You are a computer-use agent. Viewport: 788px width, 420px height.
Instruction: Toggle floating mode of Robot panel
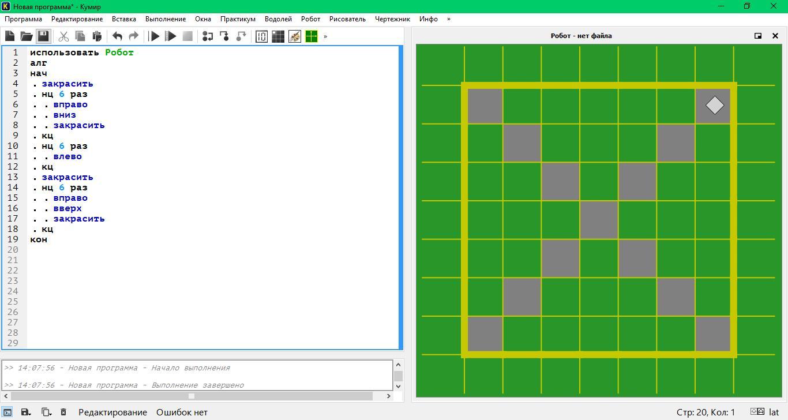pos(758,36)
